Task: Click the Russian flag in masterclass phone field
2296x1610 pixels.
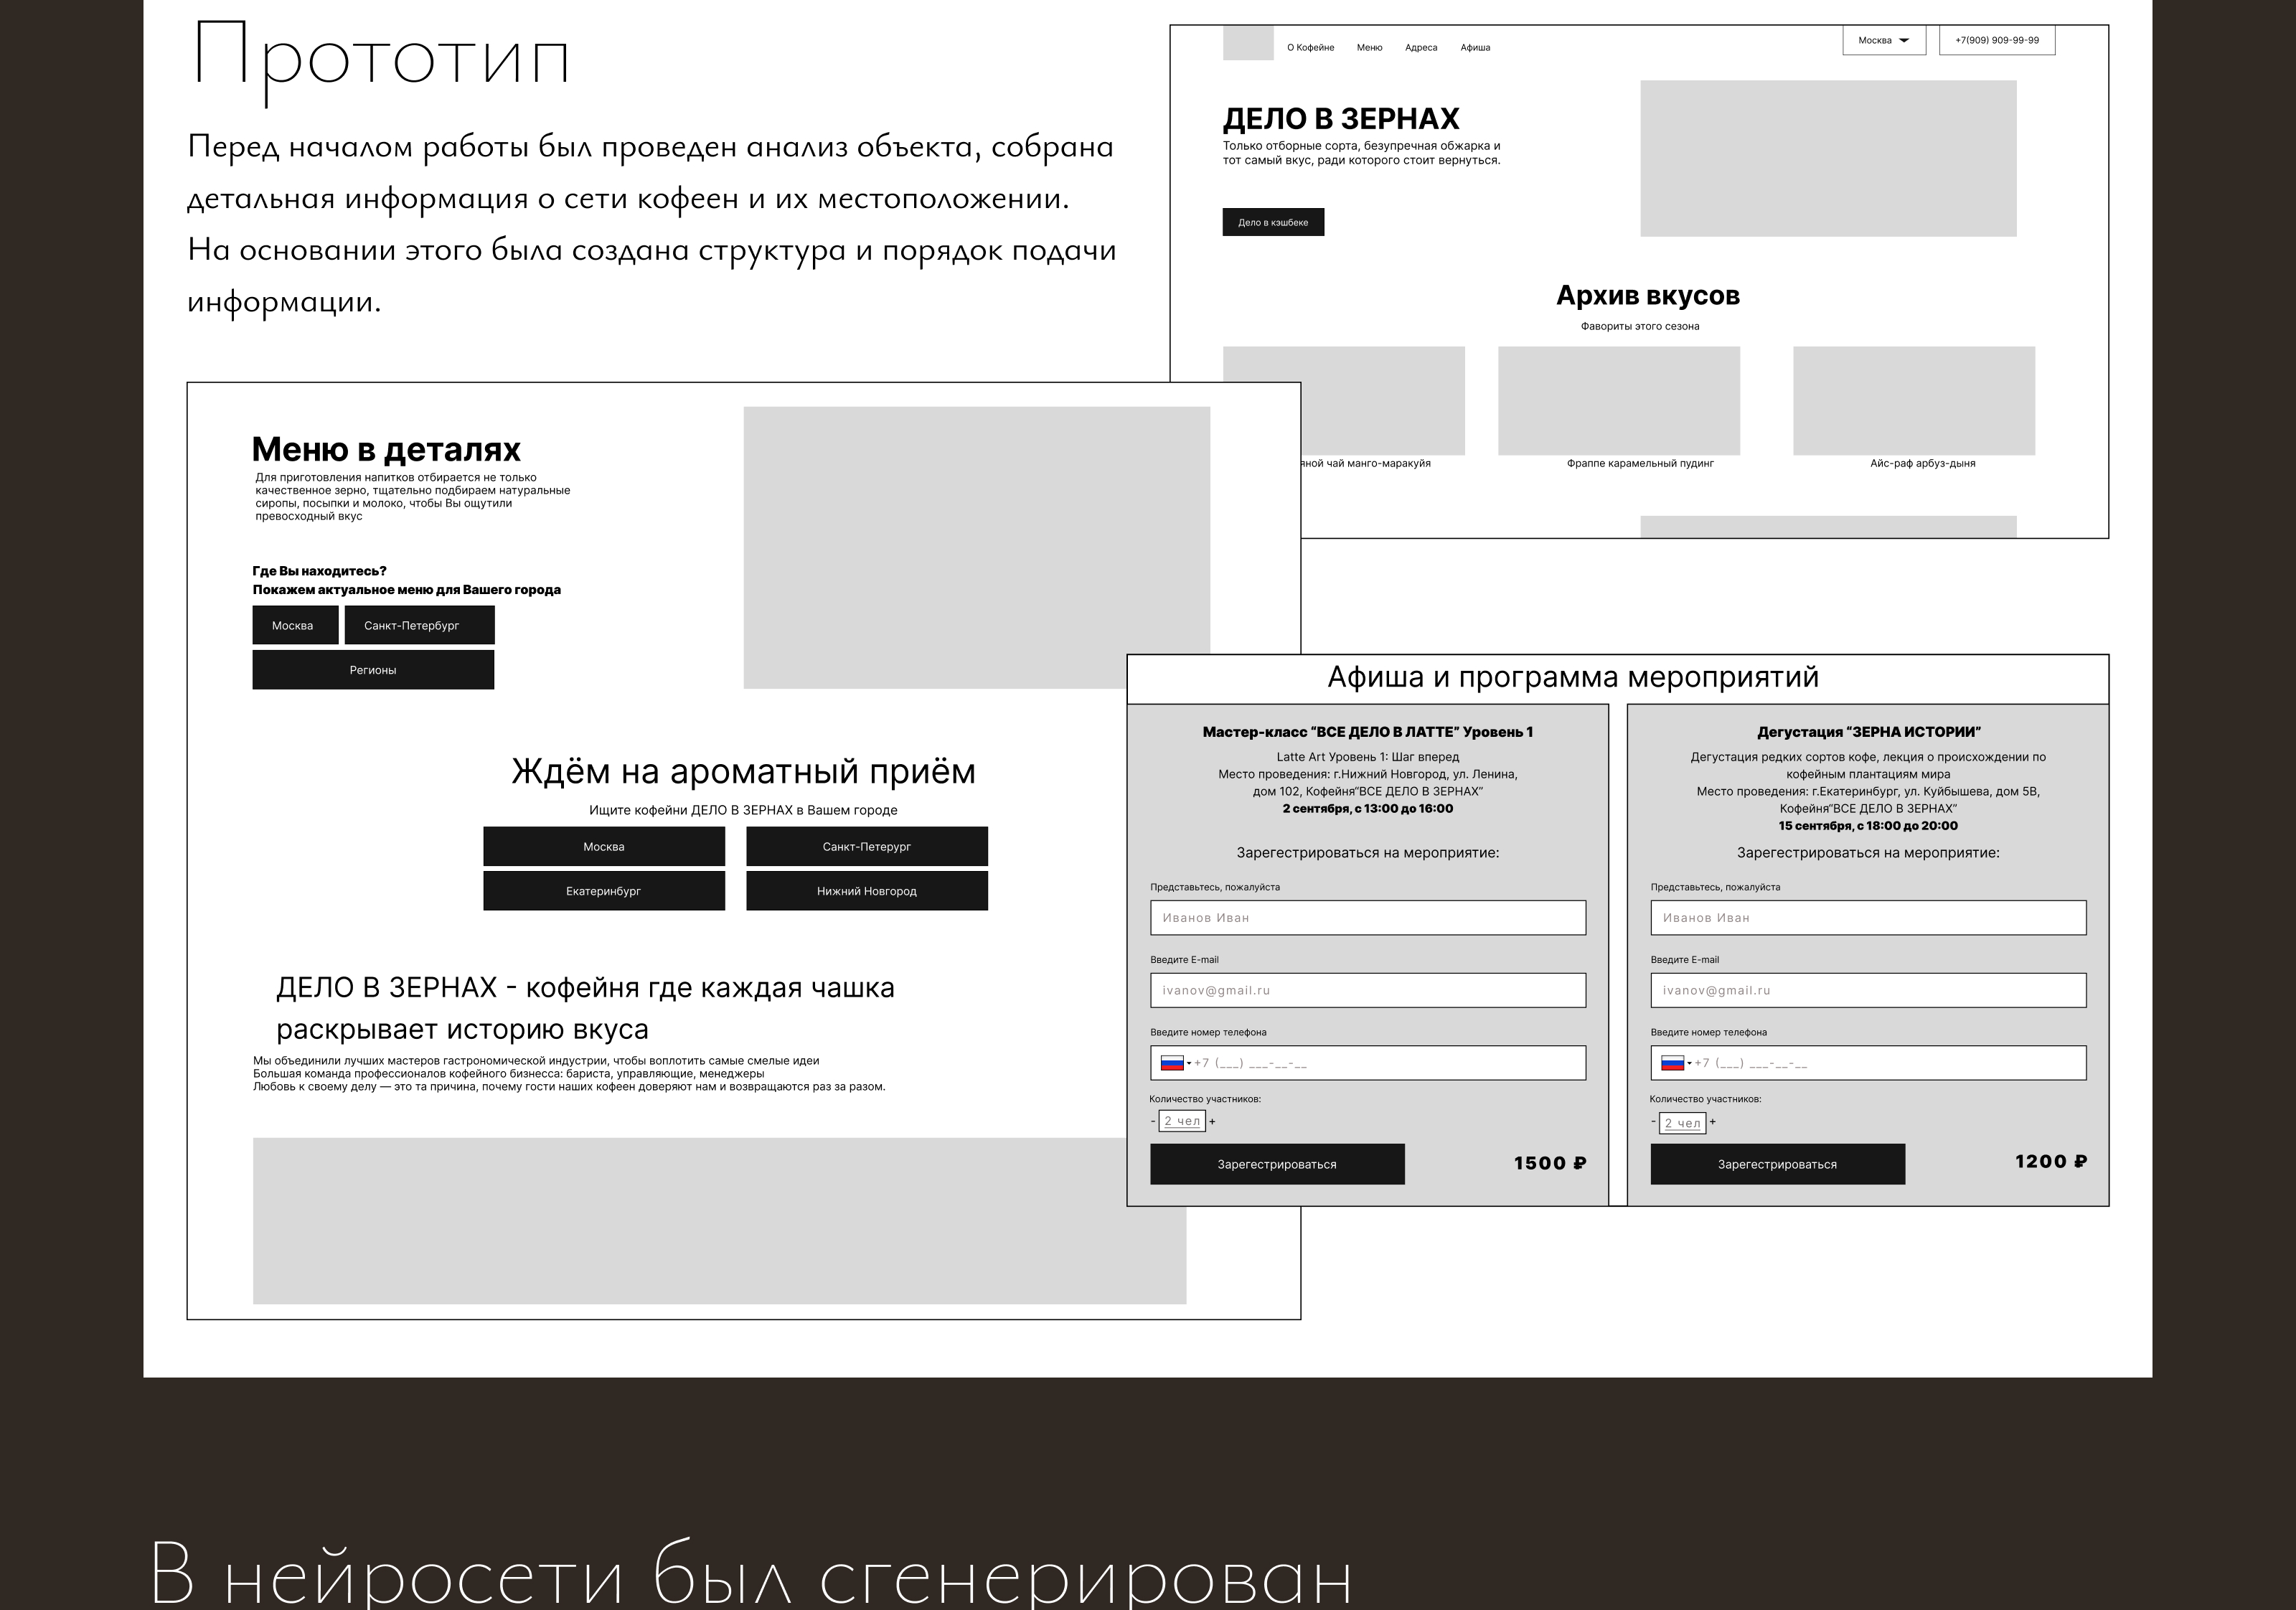Action: [x=1172, y=1063]
